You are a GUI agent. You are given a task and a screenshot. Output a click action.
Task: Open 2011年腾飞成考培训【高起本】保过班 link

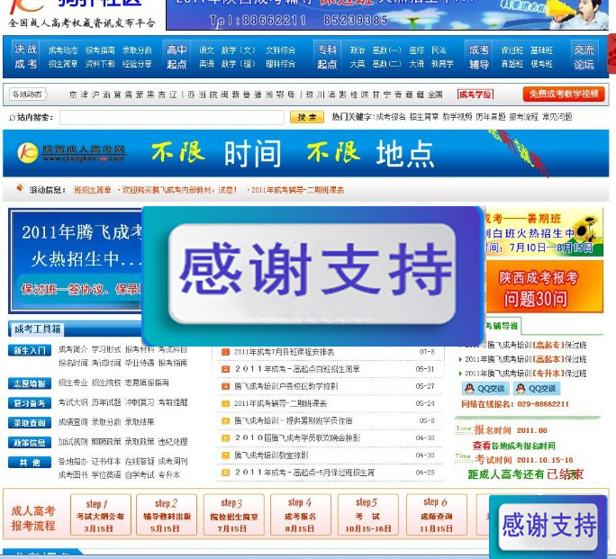coord(526,359)
